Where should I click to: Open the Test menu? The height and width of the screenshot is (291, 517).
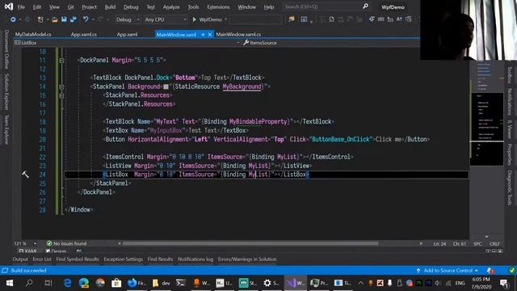[x=150, y=7]
